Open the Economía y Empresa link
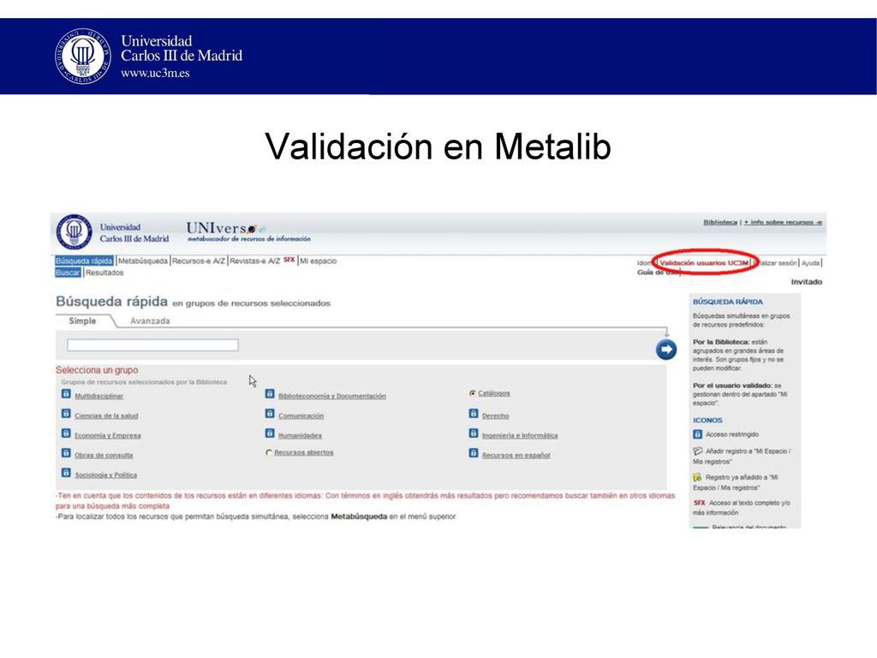Viewport: 877px width, 658px height. (108, 435)
